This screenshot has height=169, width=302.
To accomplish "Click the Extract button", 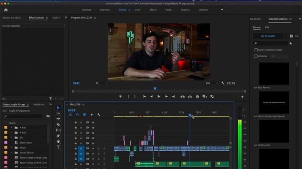I will click(190, 97).
